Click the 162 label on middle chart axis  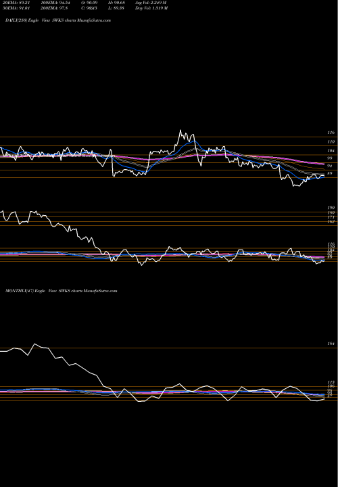coord(331,222)
